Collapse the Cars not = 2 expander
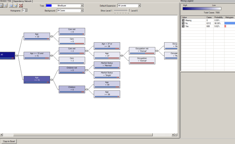This screenshot has height=144, width=235. [x=87, y=51]
